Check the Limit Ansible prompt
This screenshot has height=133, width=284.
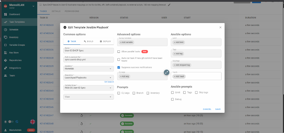[173, 93]
